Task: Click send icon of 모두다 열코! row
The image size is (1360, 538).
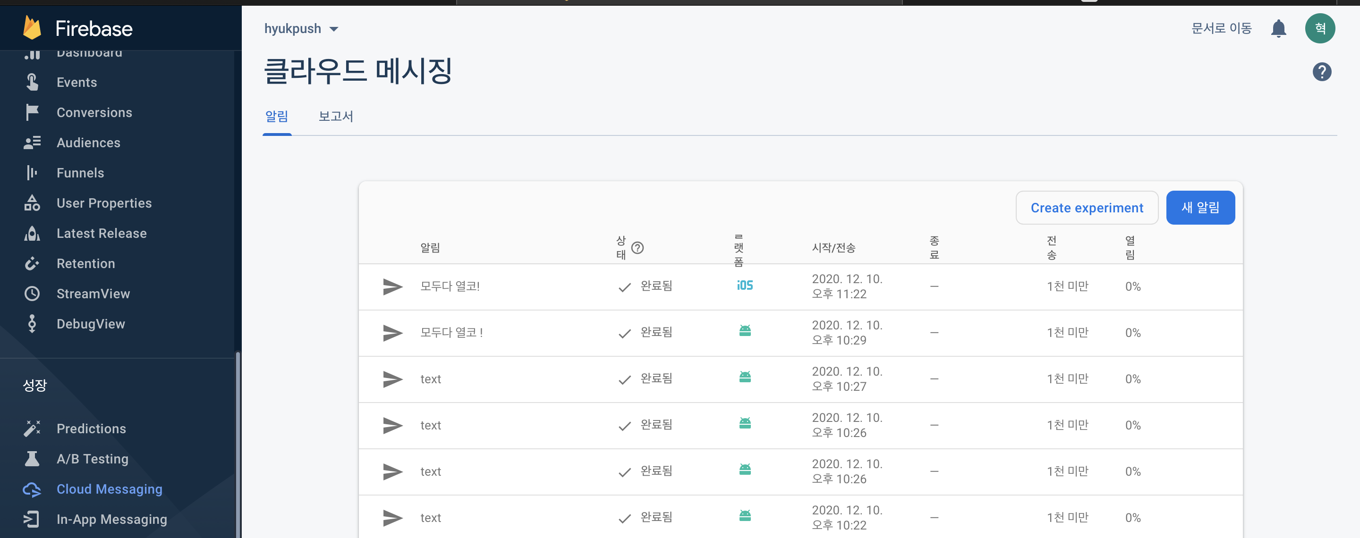Action: click(392, 286)
